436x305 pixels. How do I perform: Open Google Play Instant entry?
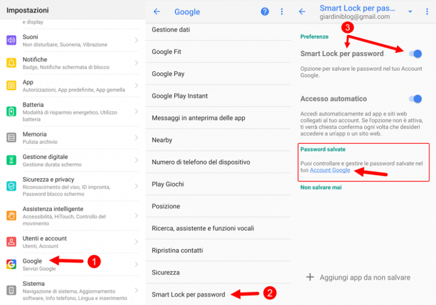tap(218, 96)
